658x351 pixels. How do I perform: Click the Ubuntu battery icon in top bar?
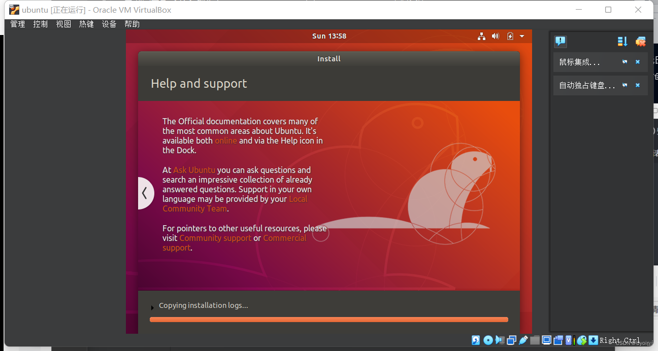click(x=510, y=36)
